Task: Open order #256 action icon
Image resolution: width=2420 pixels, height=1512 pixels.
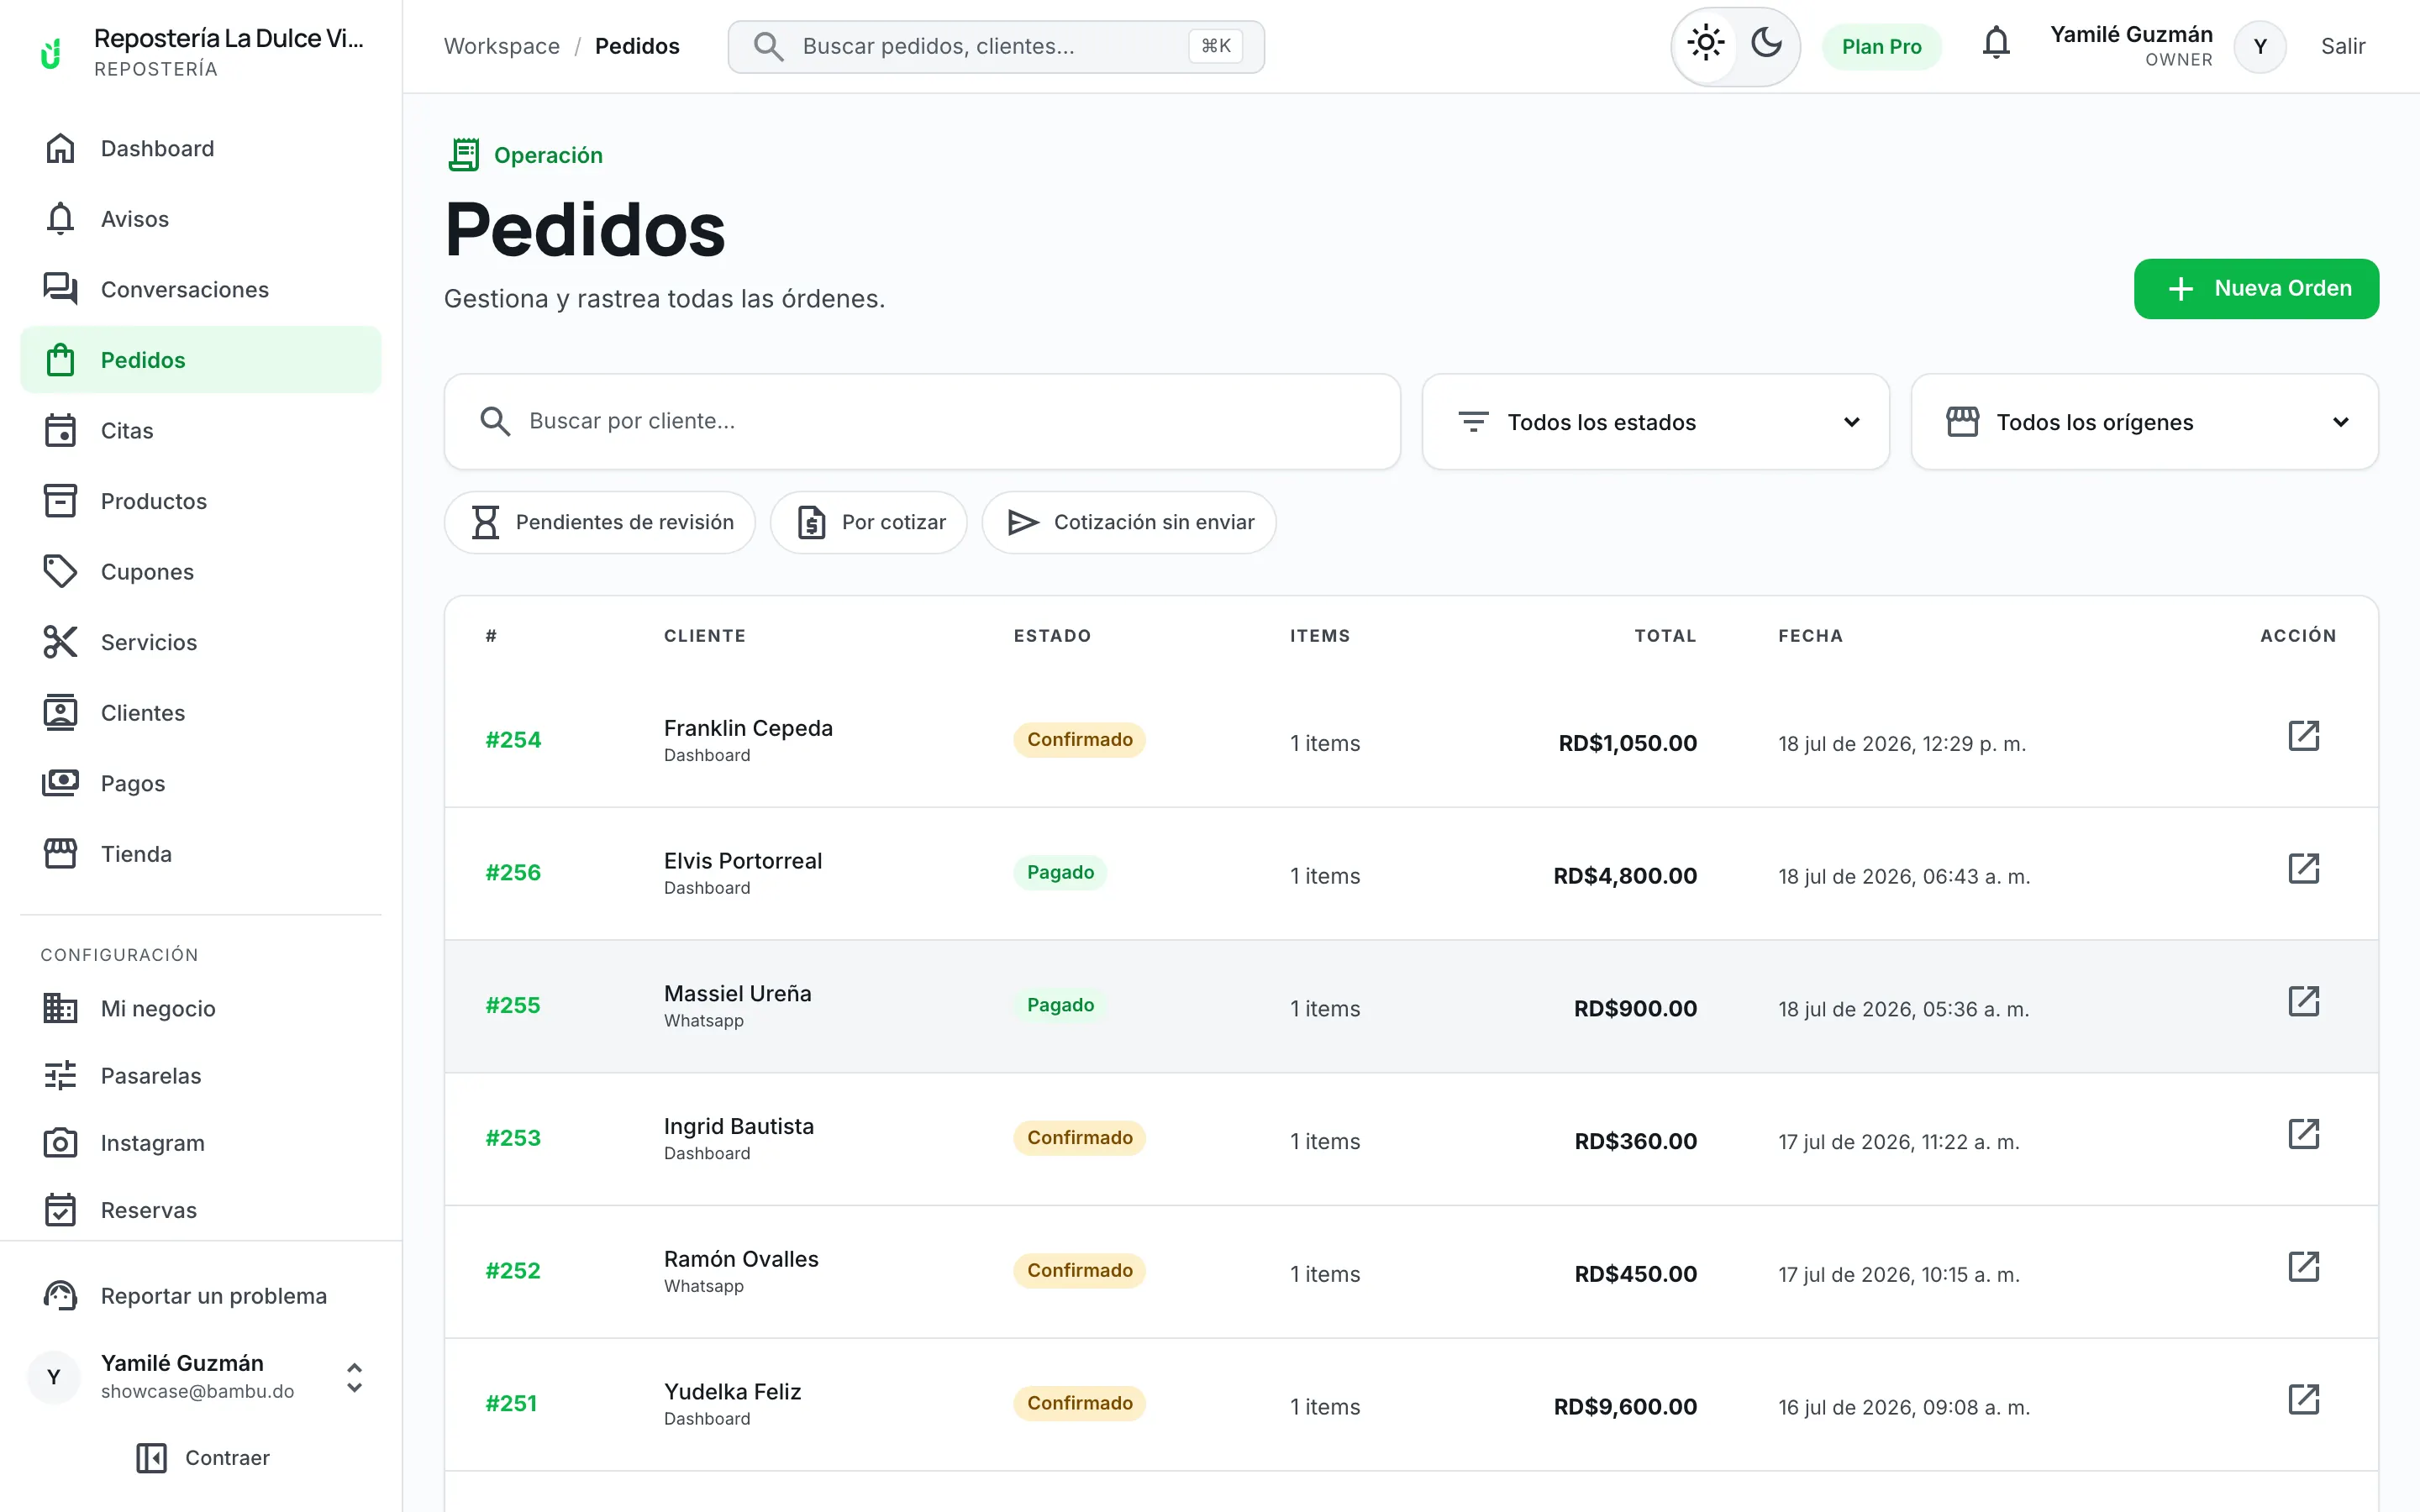Action: [2303, 869]
